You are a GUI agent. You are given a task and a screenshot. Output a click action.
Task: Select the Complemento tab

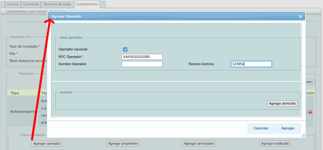pyautogui.click(x=87, y=4)
